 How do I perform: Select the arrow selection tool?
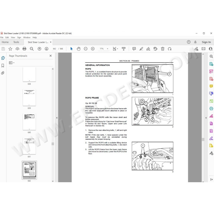[71, 49]
